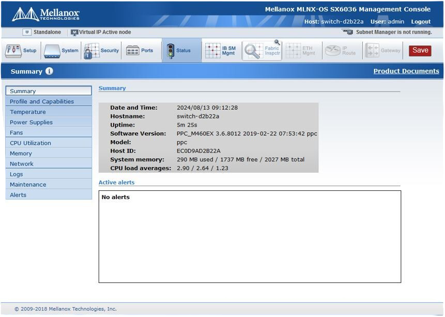
Task: Click the Standalone label in status bar
Action: (x=47, y=32)
